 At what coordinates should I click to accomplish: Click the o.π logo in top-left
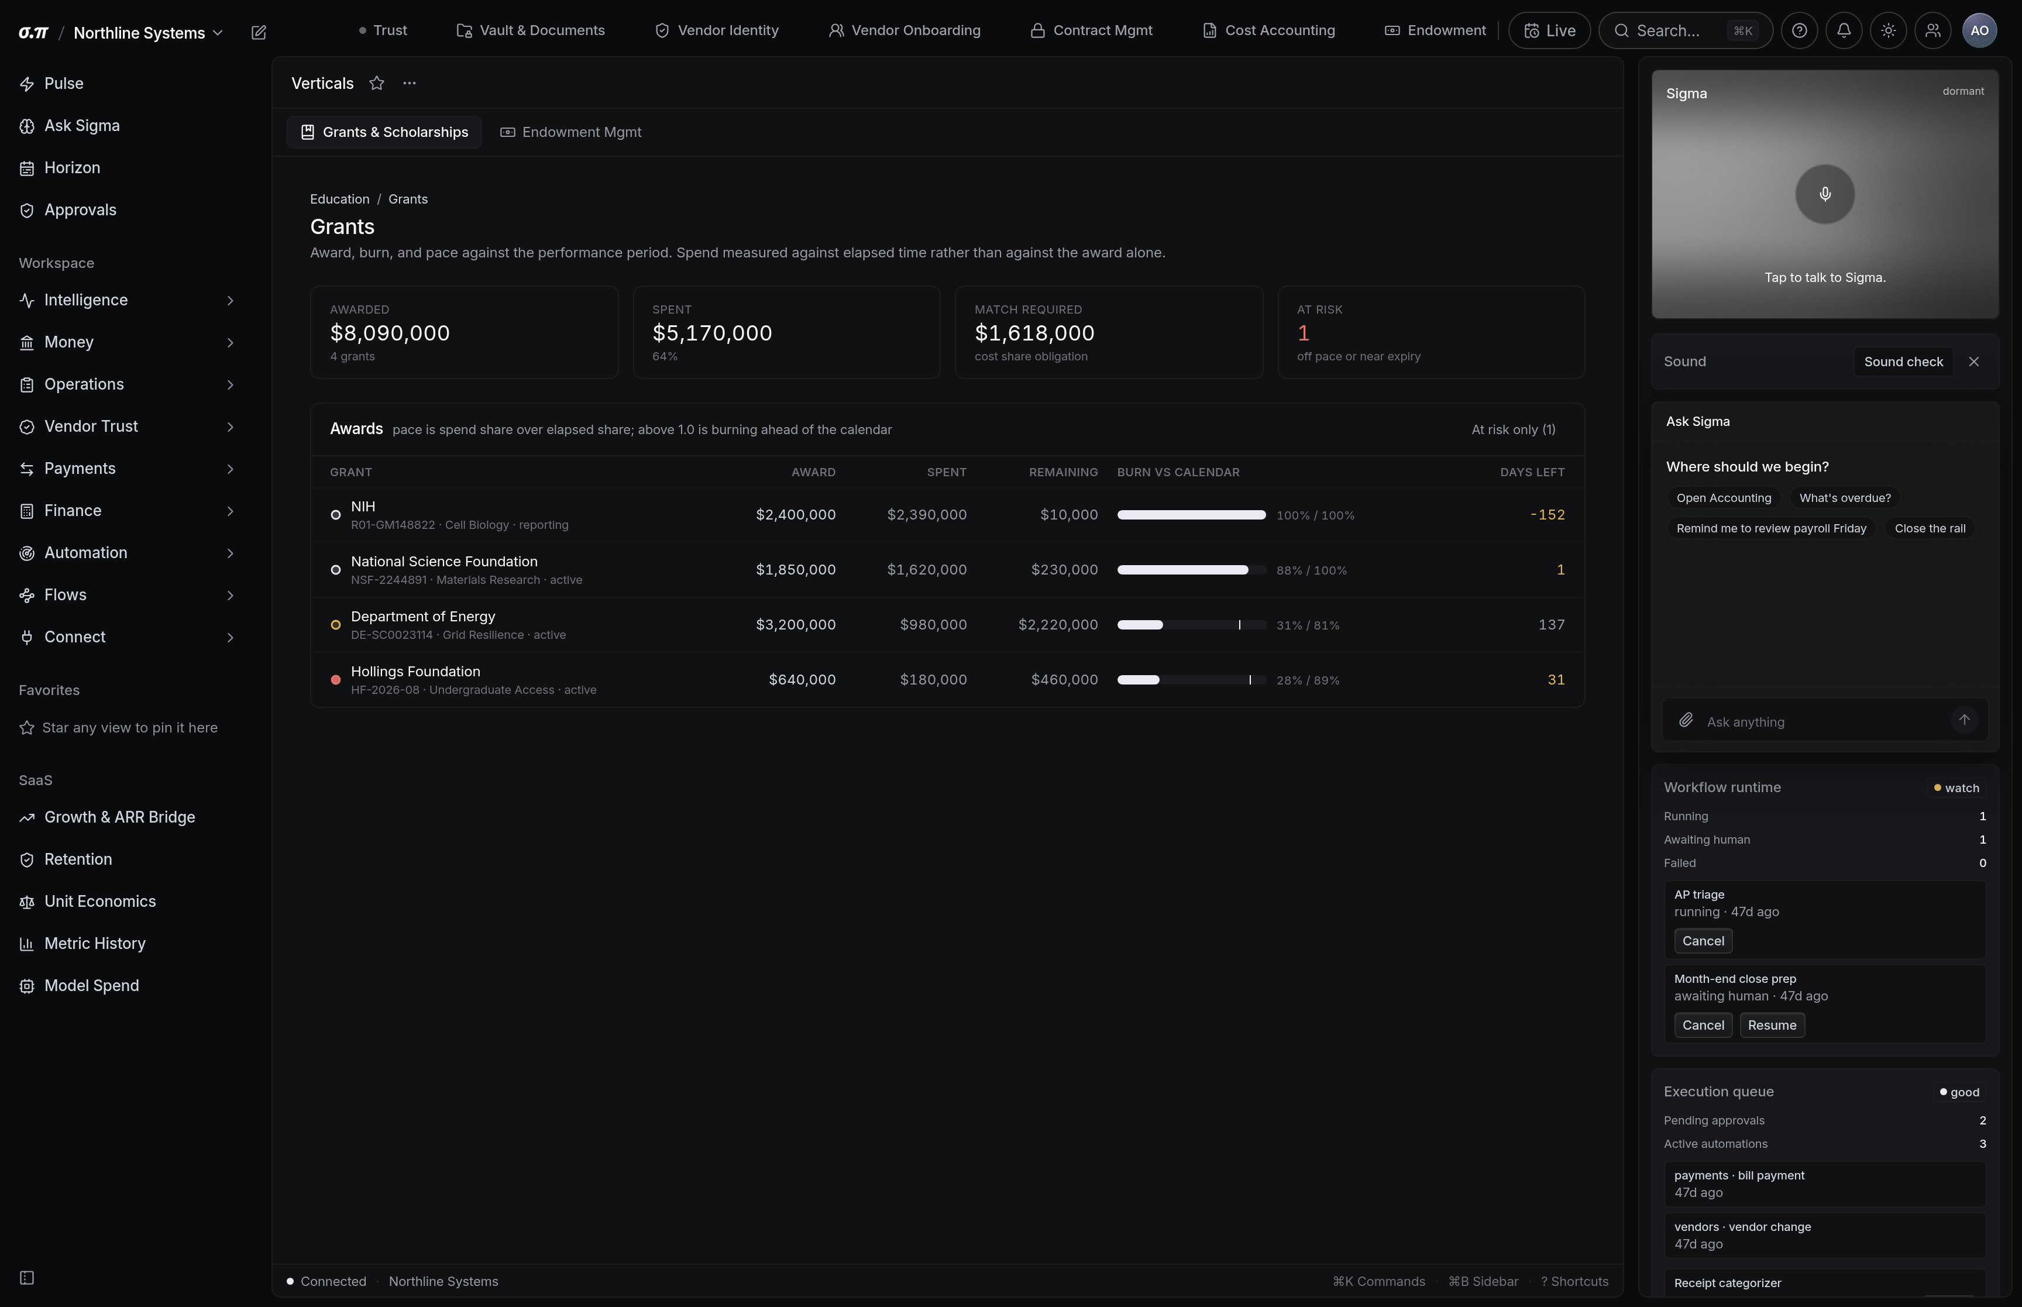[34, 33]
